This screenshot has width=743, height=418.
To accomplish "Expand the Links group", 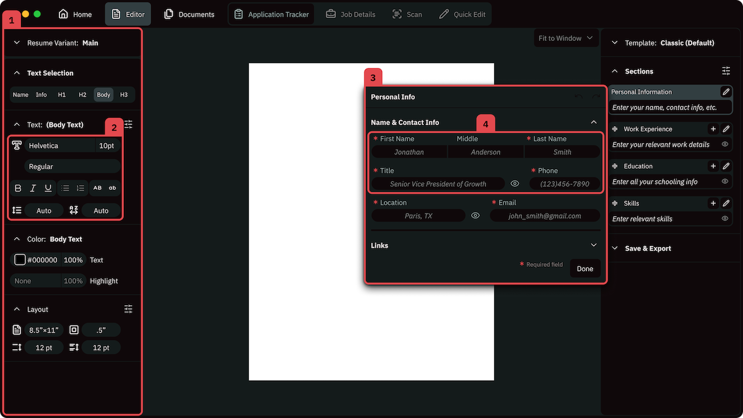I will (594, 245).
